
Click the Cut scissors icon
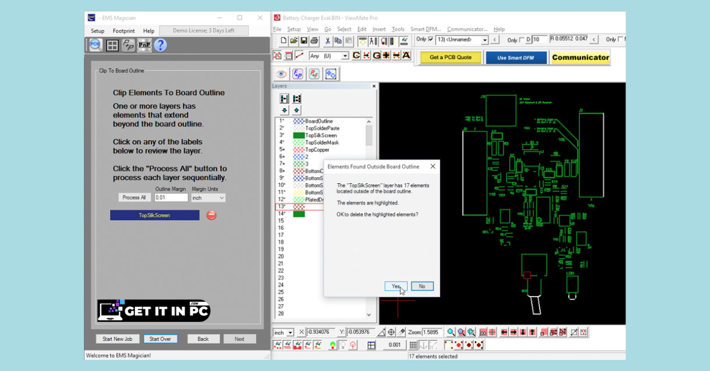pos(328,41)
